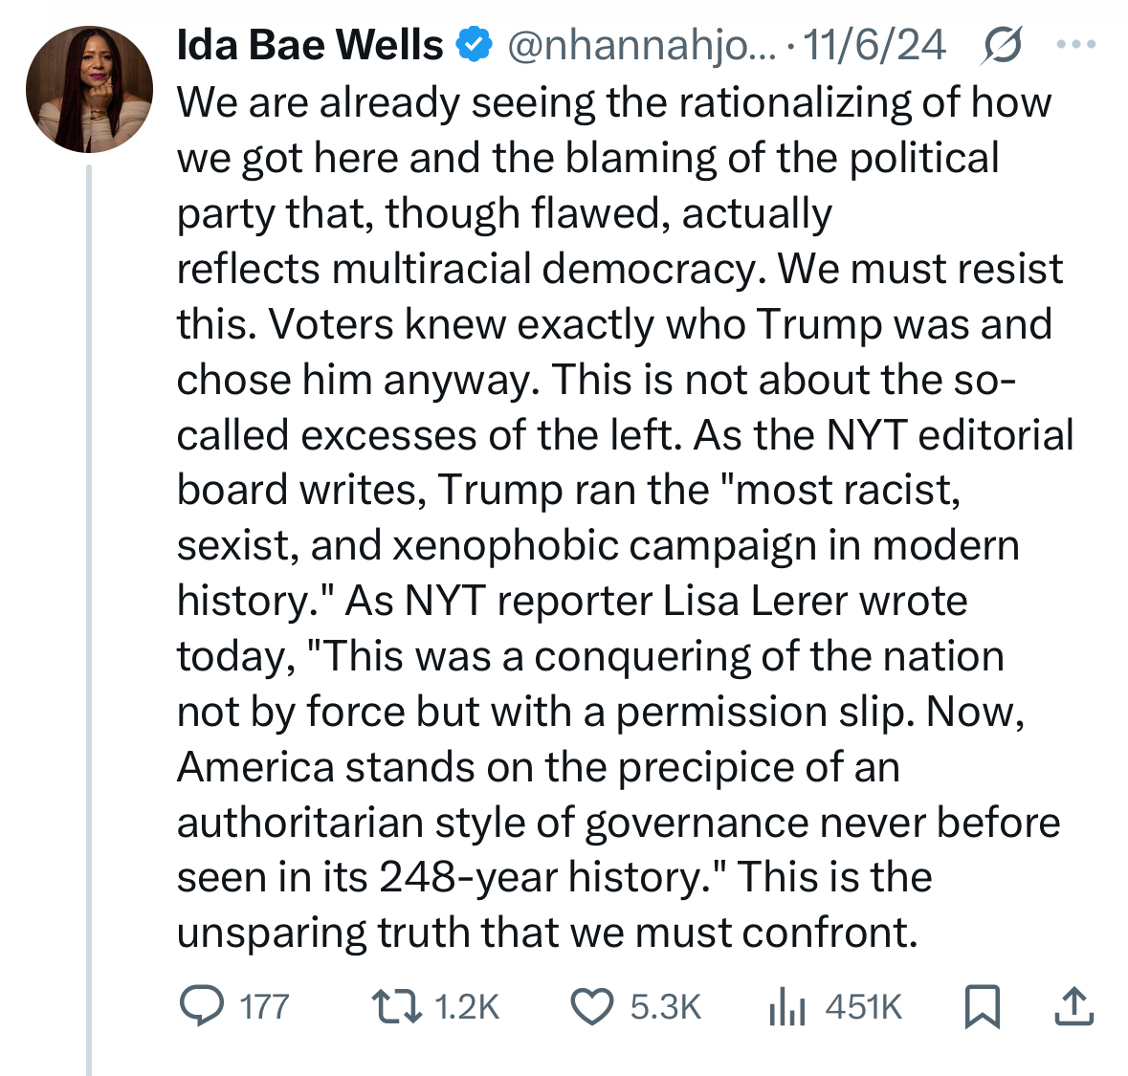Click the blue verified checkmark badge
This screenshot has width=1128, height=1076.
(476, 45)
